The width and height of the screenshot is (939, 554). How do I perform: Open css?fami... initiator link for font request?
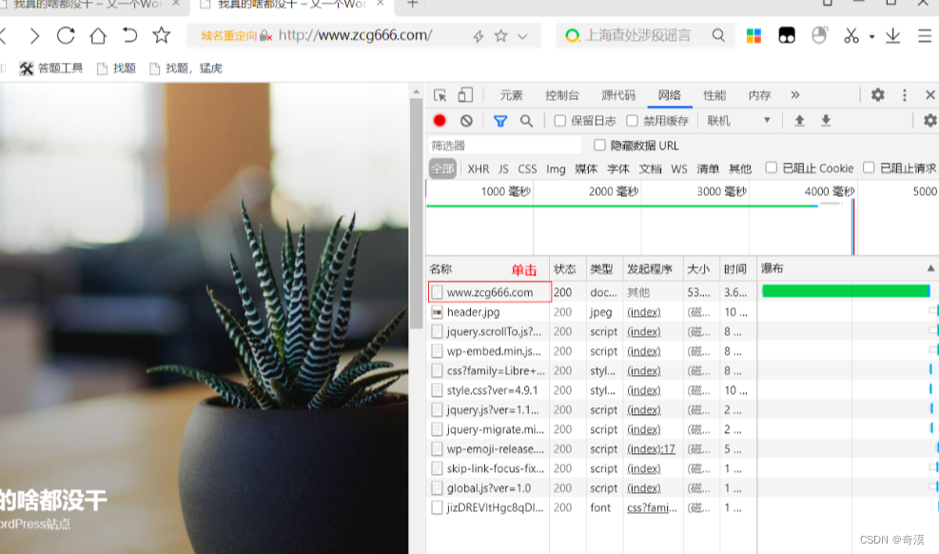tap(652, 508)
